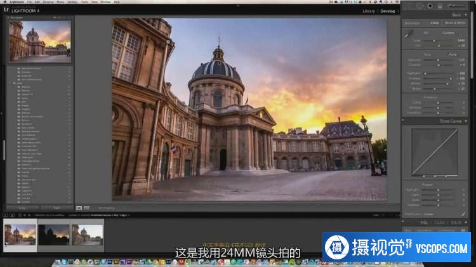
Task: Choose the Black & White treatment option
Action: (455, 23)
